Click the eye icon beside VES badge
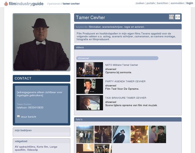This screenshot has width=195, height=153. tap(178, 17)
